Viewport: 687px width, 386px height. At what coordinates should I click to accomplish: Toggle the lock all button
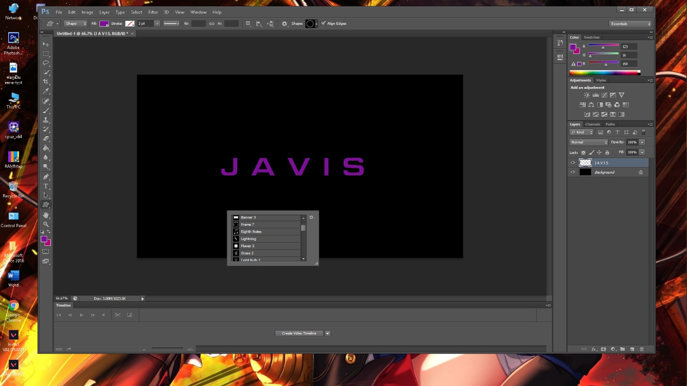[607, 152]
